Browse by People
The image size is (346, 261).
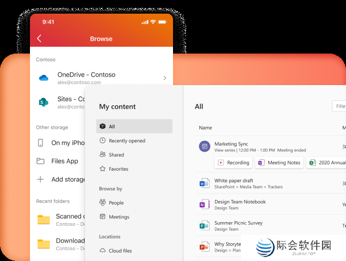116,203
